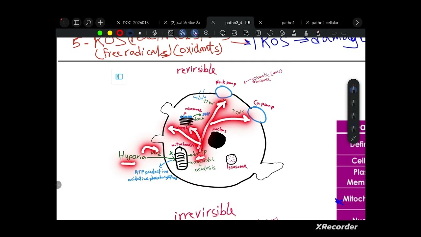The width and height of the screenshot is (421, 237).
Task: Insert an image with picture icon
Action: click(x=234, y=33)
